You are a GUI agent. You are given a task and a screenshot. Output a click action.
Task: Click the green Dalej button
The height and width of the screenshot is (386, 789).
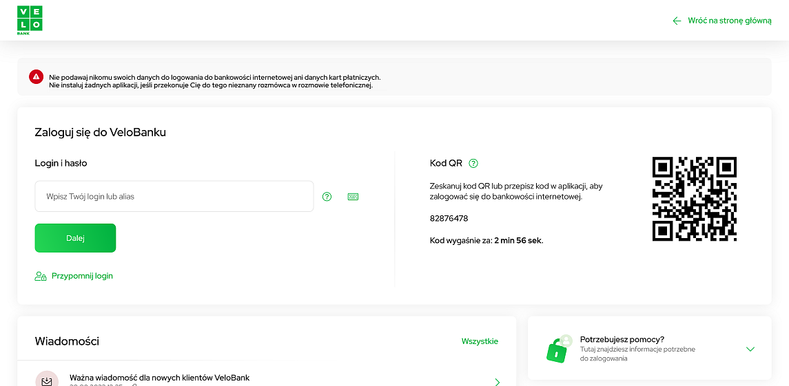click(x=76, y=238)
